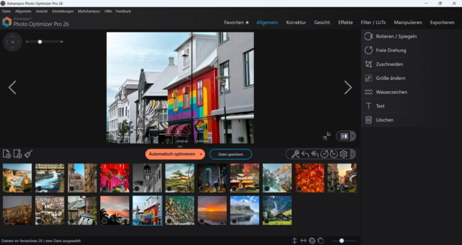This screenshot has height=245, width=462.
Task: Click the Freie Drehung circular arrow icon
Action: (x=368, y=50)
